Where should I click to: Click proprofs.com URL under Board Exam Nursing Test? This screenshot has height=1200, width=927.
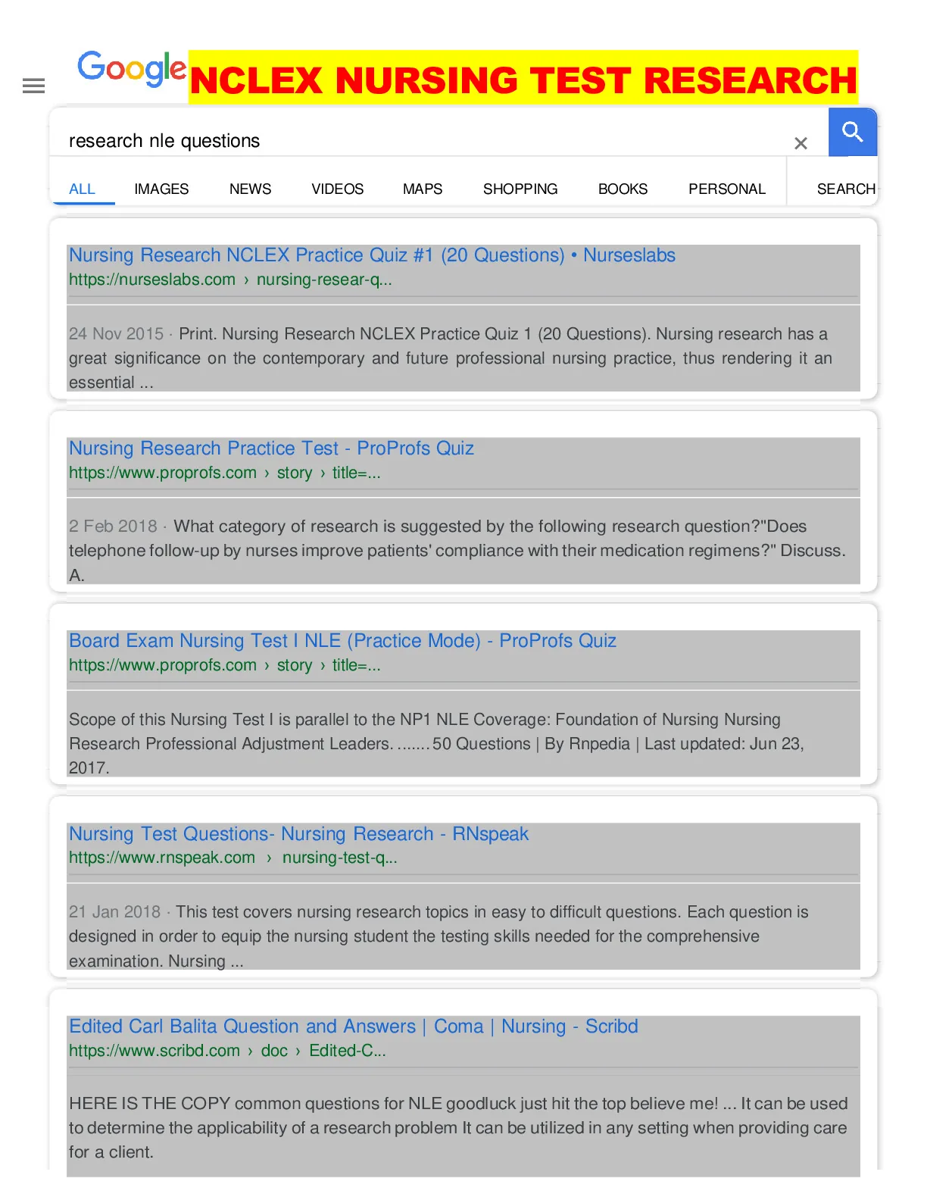(224, 665)
